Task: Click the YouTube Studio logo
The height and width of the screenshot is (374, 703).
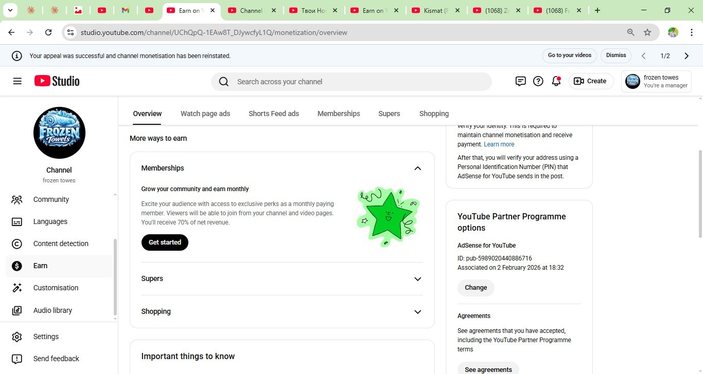Action: pos(57,81)
